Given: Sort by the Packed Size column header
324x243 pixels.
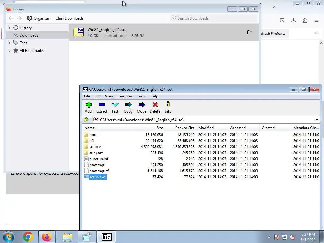Looking at the screenshot, I should tap(180, 128).
